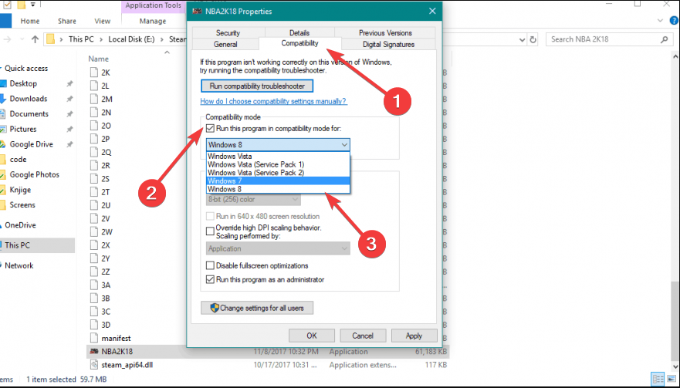Choose Windows Vista (Service Pack 1)
Image resolution: width=680 pixels, height=388 pixels.
point(278,164)
